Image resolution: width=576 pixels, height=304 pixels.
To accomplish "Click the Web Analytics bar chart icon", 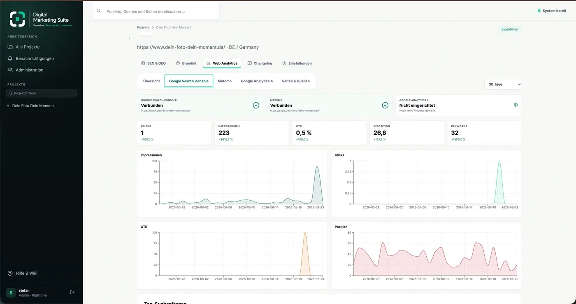I will click(209, 63).
